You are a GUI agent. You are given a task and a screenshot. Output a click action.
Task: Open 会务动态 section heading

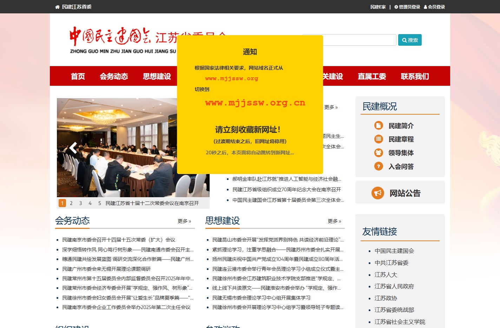click(72, 220)
